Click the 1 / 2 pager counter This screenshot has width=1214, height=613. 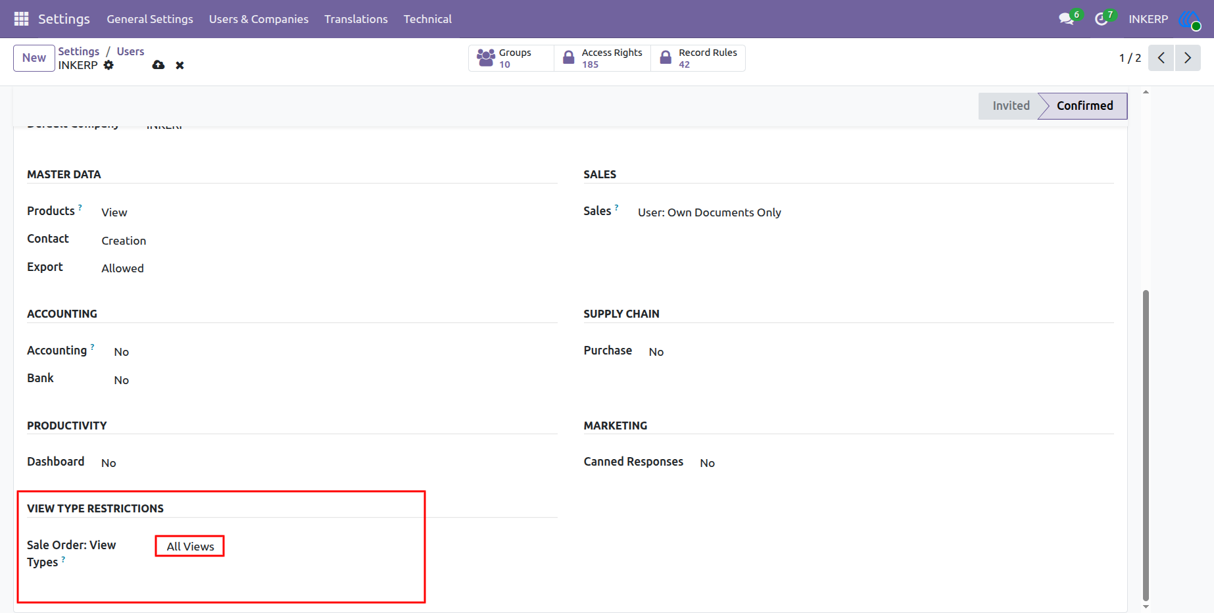click(x=1130, y=58)
